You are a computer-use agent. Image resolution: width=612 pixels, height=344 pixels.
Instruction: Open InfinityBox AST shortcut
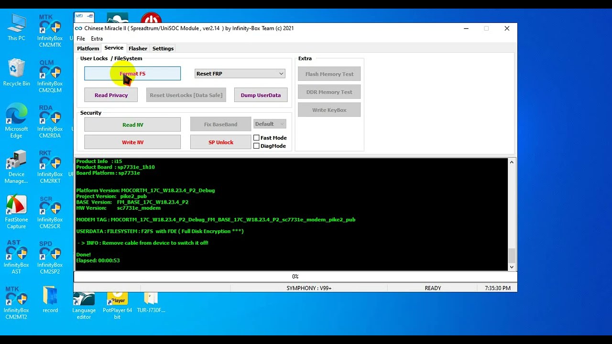[x=16, y=257]
